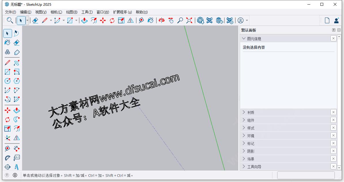This screenshot has width=344, height=182.
Task: Expand the 样式 panel
Action: click(243, 128)
